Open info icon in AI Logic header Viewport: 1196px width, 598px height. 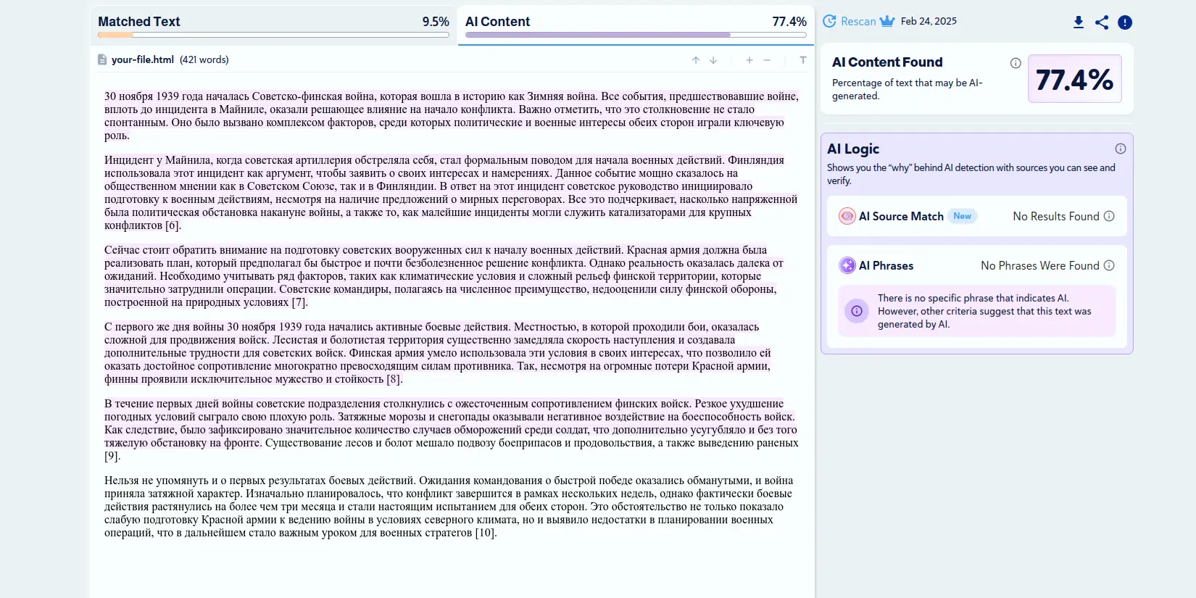1120,149
